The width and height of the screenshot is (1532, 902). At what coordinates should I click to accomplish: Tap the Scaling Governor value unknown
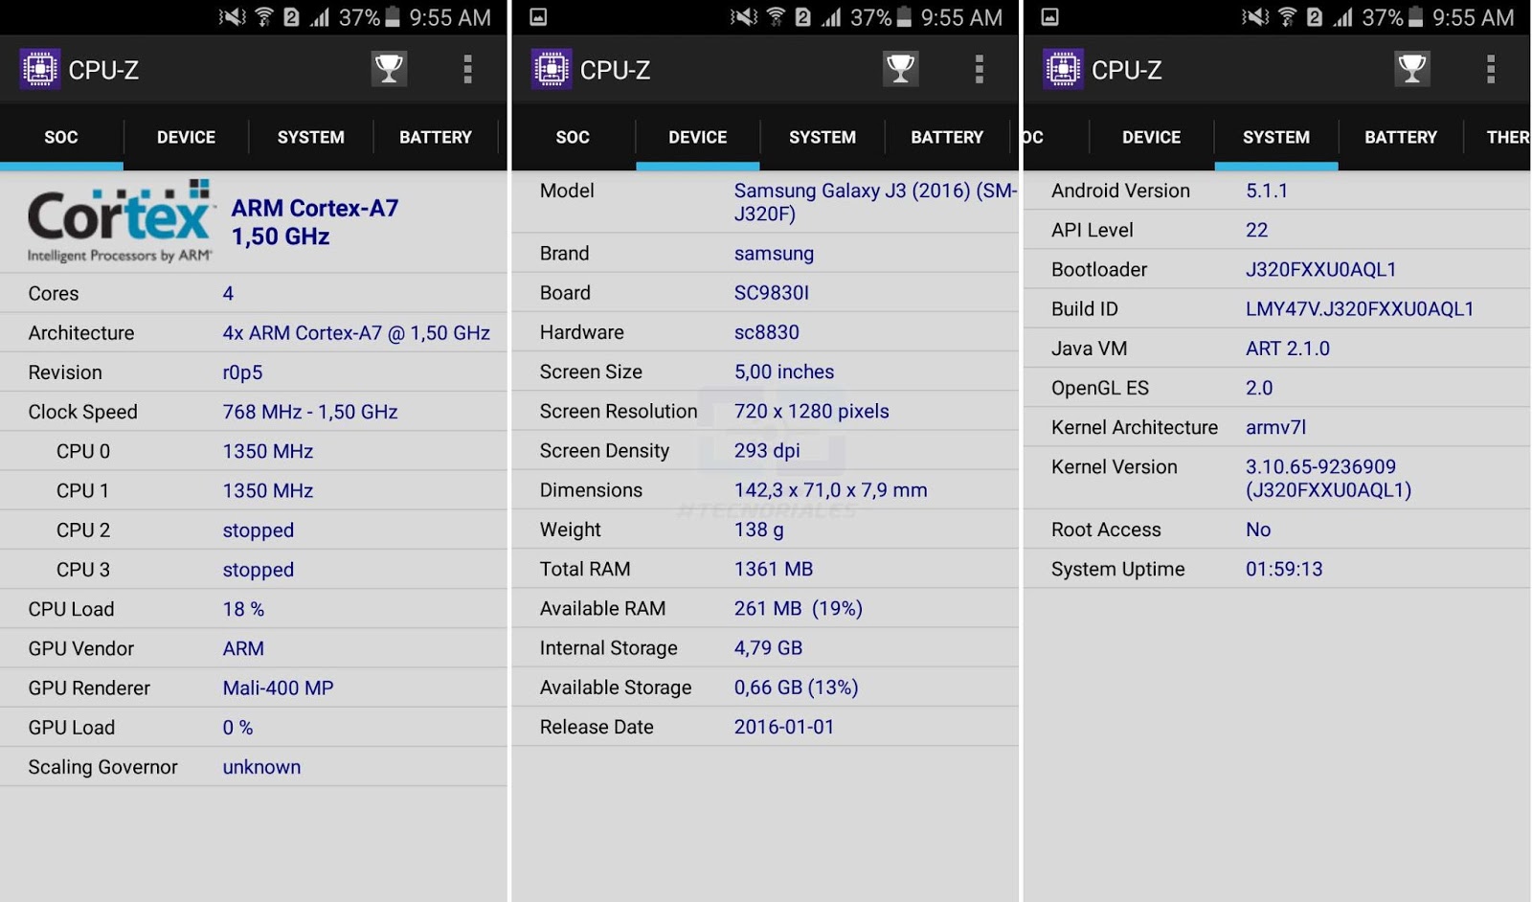pyautogui.click(x=261, y=767)
